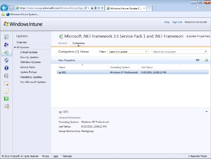Select Definition Updates in the tree
This screenshot has width=211, height=159.
pos(31,62)
